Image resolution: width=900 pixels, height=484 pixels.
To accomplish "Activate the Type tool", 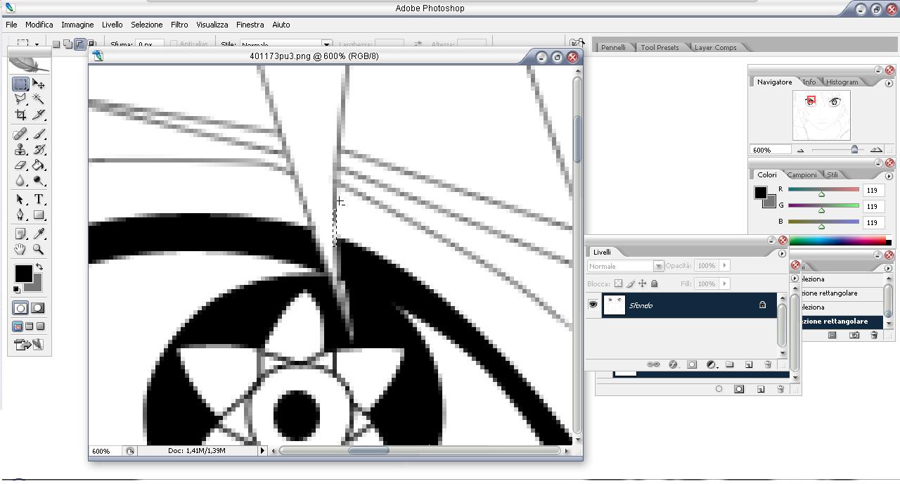I will tap(39, 200).
